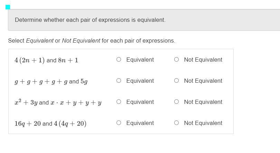Image resolution: width=280 pixels, height=153 pixels.
Task: Choose Equivalent for the x²+3y row
Action: tap(119, 102)
